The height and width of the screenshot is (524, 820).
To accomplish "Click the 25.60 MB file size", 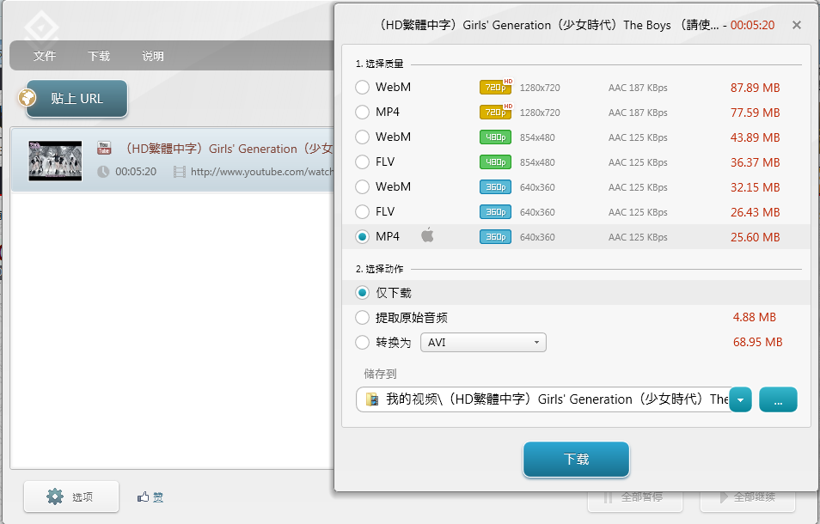I will (x=756, y=237).
